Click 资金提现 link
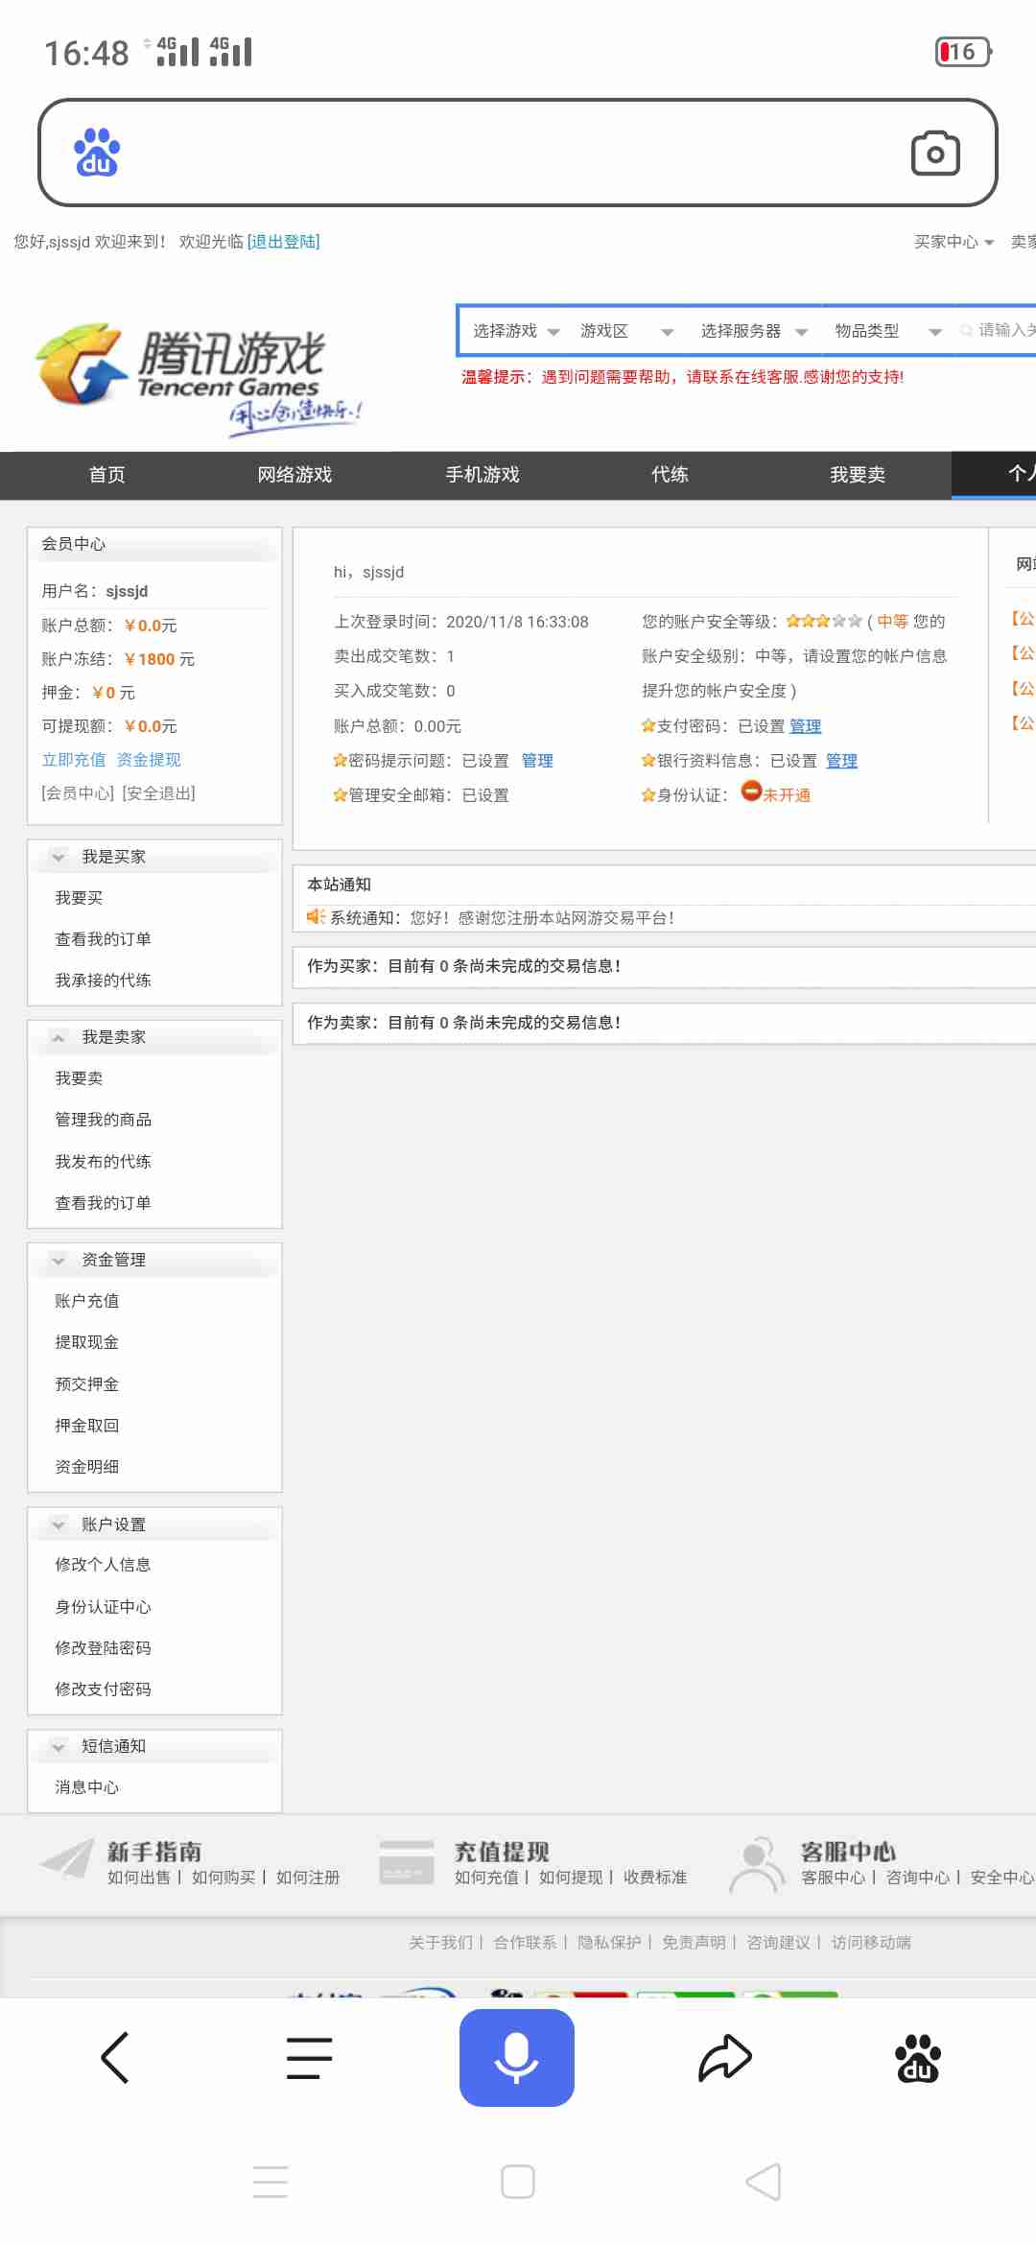Screen dimensions: 1036x2245 tap(149, 760)
